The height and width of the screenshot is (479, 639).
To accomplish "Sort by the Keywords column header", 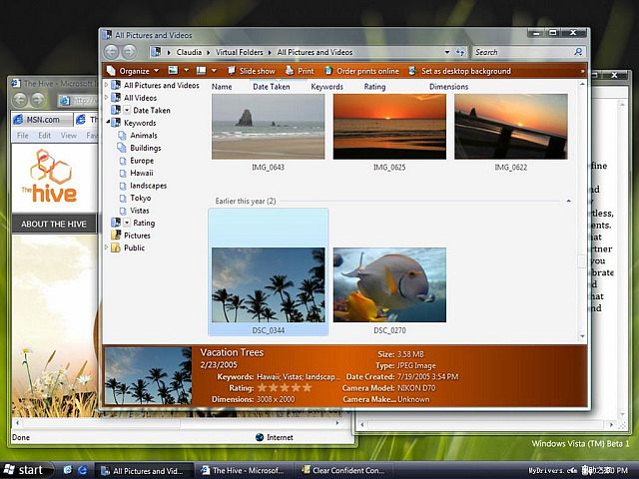I will pos(326,87).
